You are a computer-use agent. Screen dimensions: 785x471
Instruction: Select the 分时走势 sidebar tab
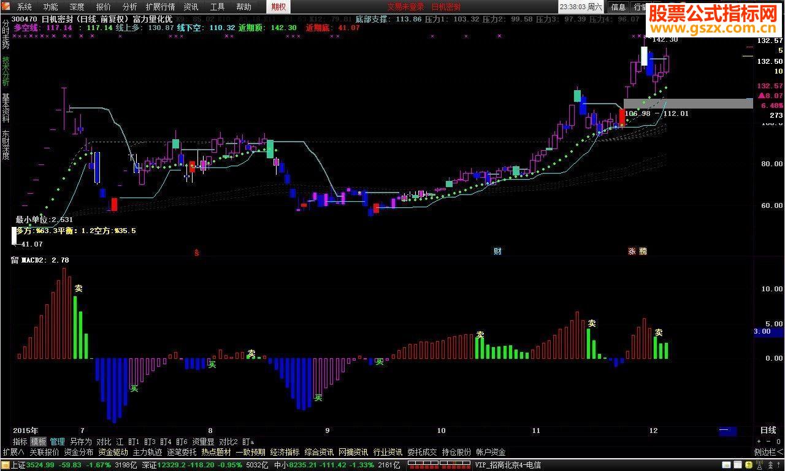pos(6,34)
